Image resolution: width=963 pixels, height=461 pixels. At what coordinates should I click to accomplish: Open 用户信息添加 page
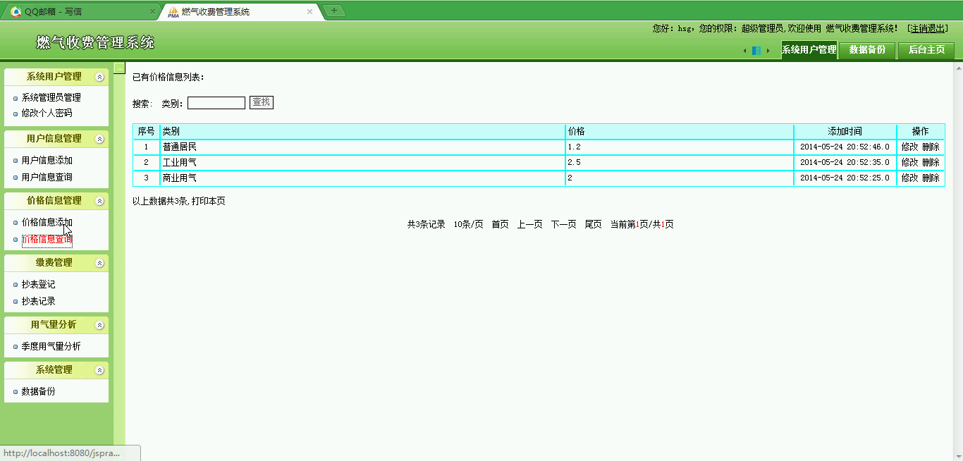tap(47, 161)
